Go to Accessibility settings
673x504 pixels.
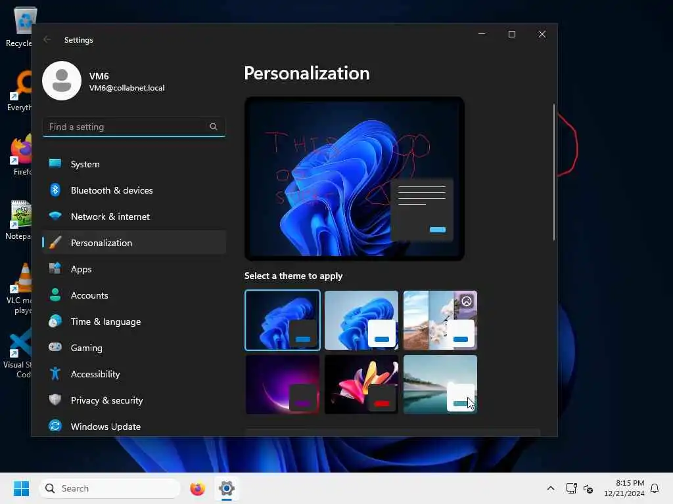pyautogui.click(x=134, y=373)
